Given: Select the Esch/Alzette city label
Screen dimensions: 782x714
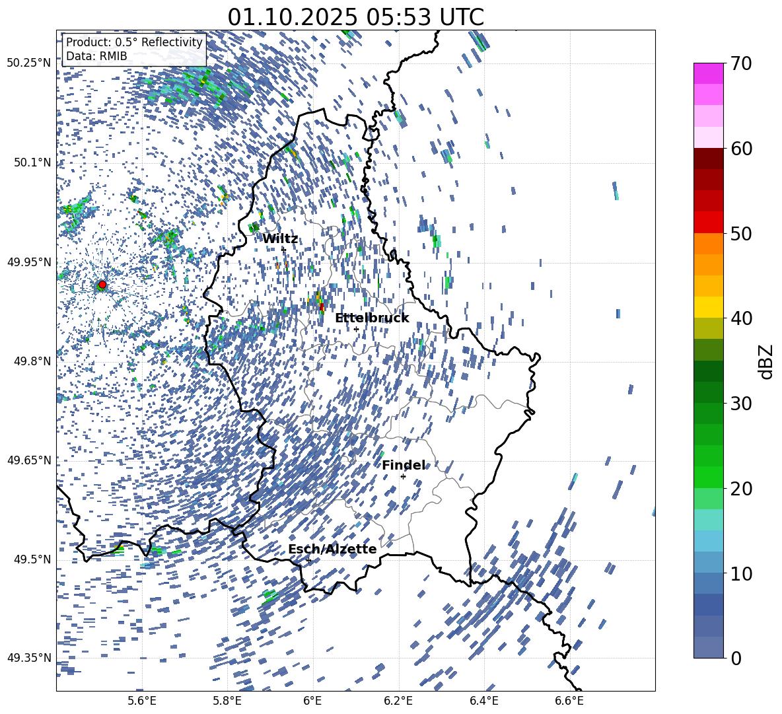Looking at the screenshot, I should pyautogui.click(x=332, y=549).
